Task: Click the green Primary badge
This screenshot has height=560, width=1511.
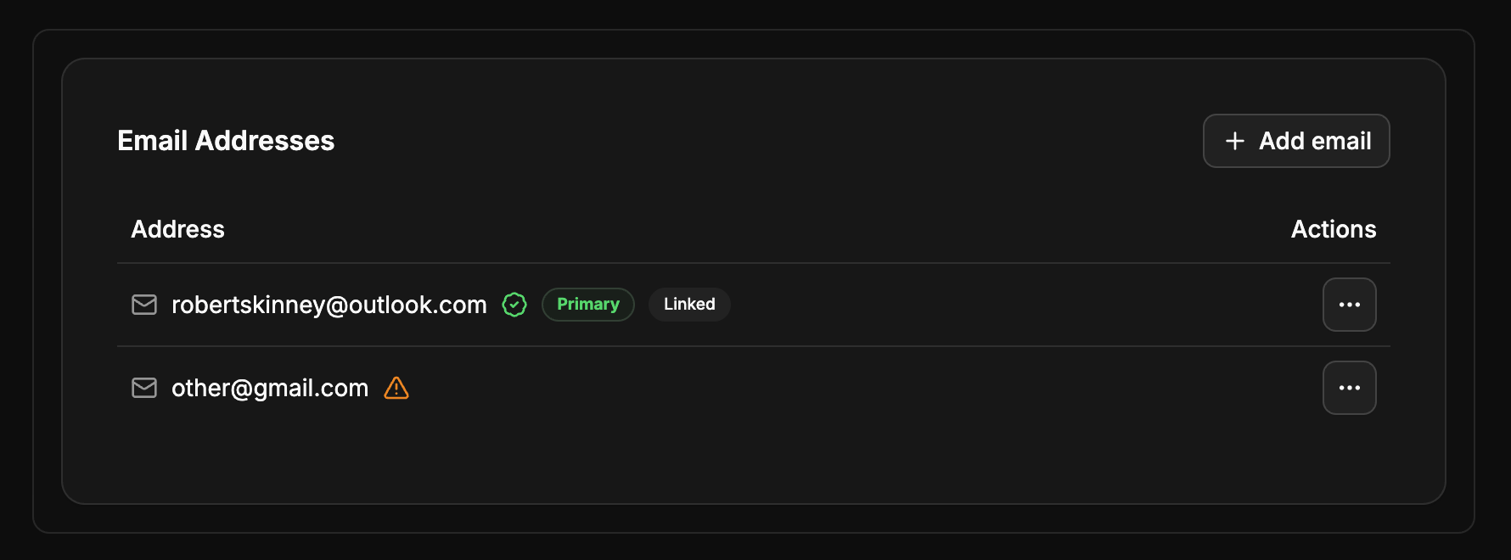Action: (587, 305)
